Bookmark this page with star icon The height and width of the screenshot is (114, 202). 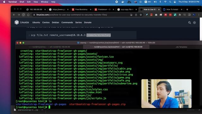coord(141,15)
